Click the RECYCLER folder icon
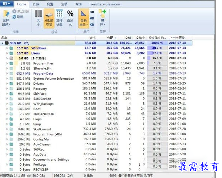 click(11, 169)
